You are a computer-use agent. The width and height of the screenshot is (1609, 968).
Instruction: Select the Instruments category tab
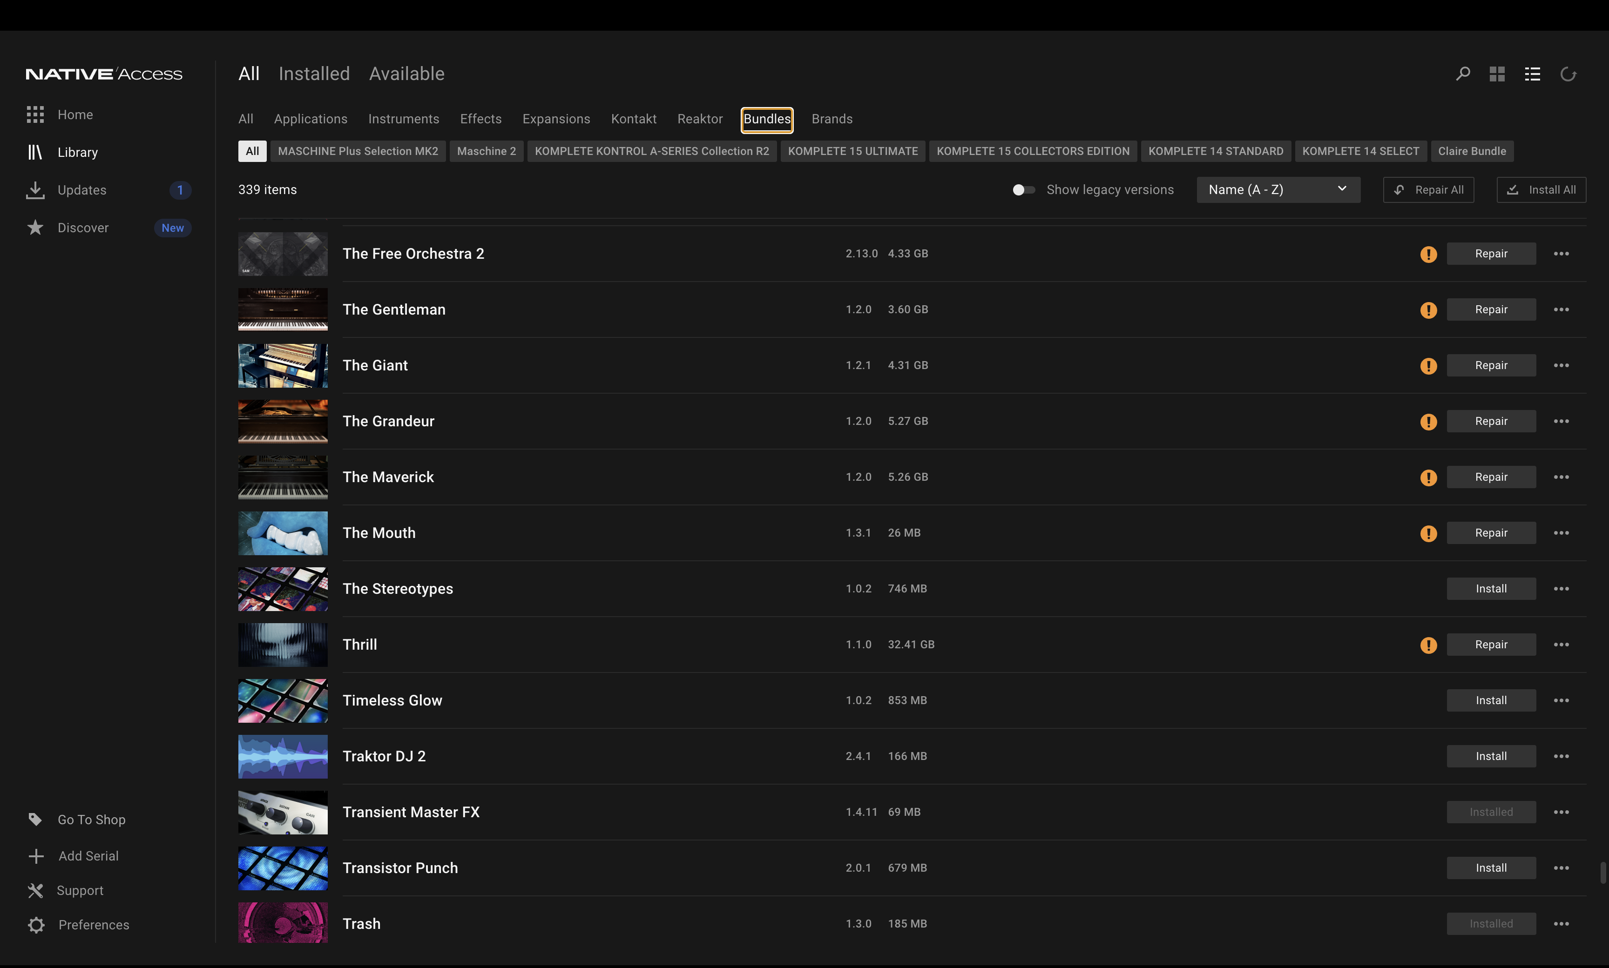(x=404, y=119)
